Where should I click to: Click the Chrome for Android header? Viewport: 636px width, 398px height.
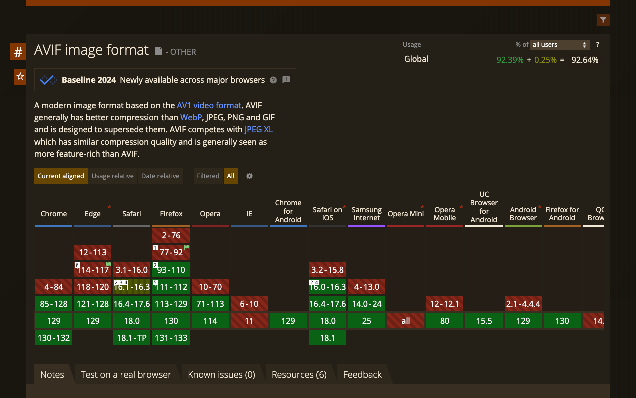pyautogui.click(x=288, y=211)
